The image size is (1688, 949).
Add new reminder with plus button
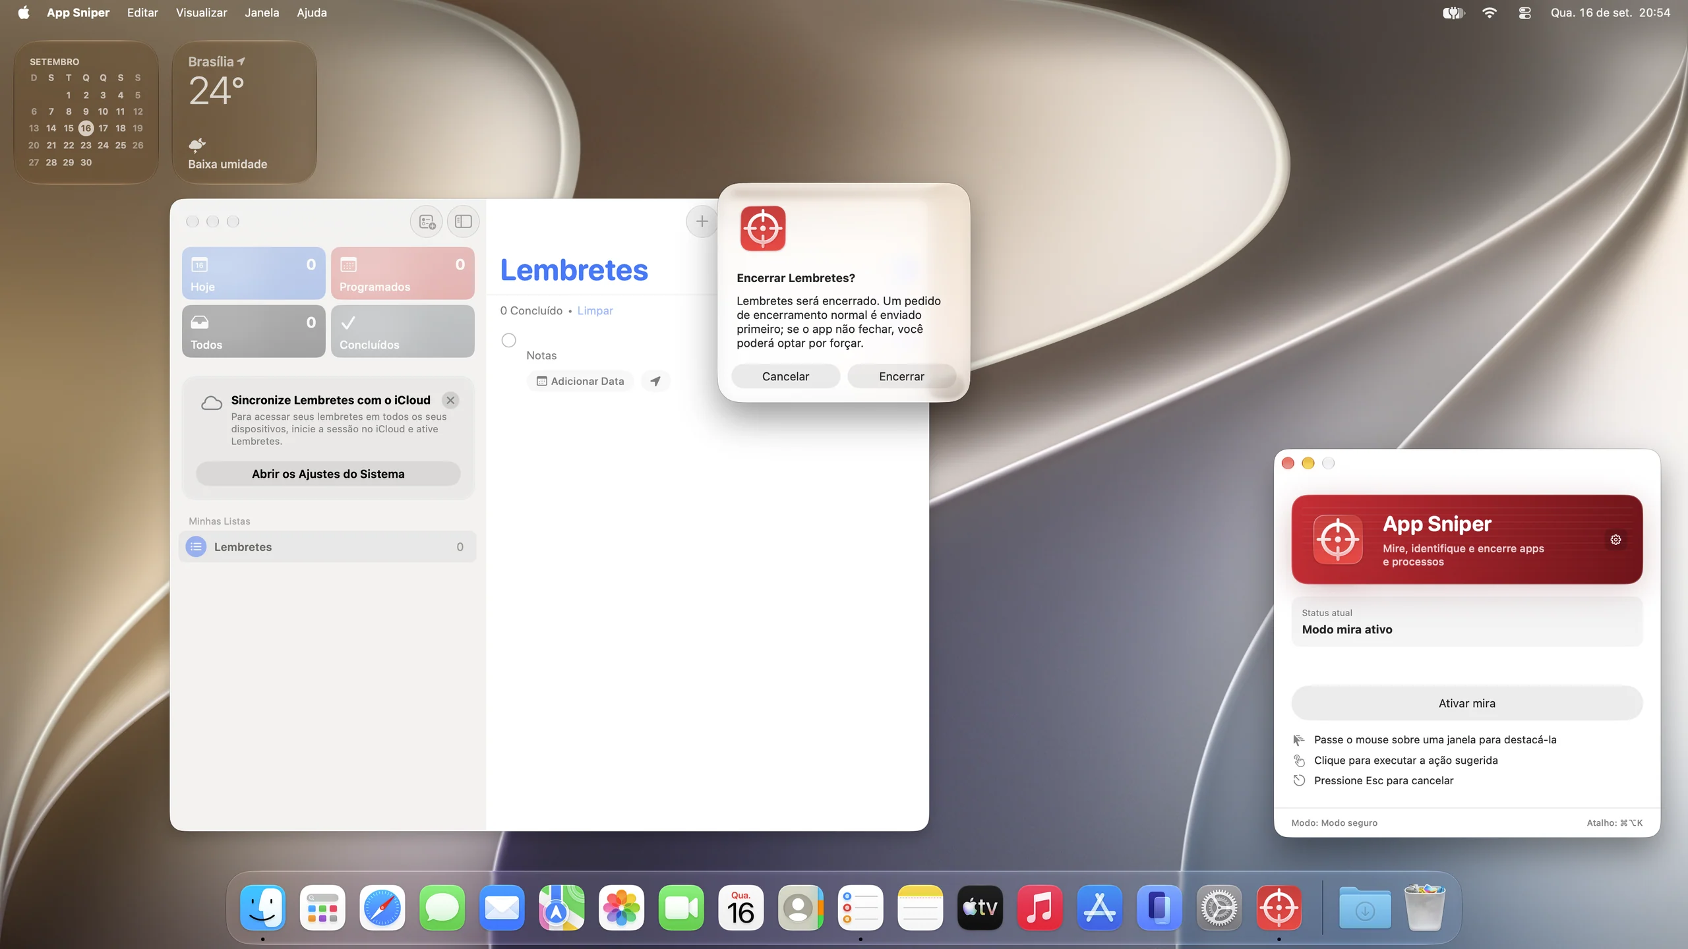[x=702, y=221]
